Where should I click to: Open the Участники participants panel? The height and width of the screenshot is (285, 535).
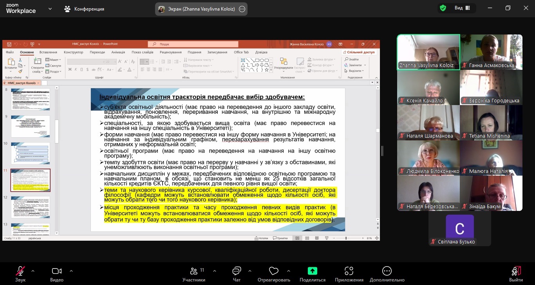pos(193,274)
